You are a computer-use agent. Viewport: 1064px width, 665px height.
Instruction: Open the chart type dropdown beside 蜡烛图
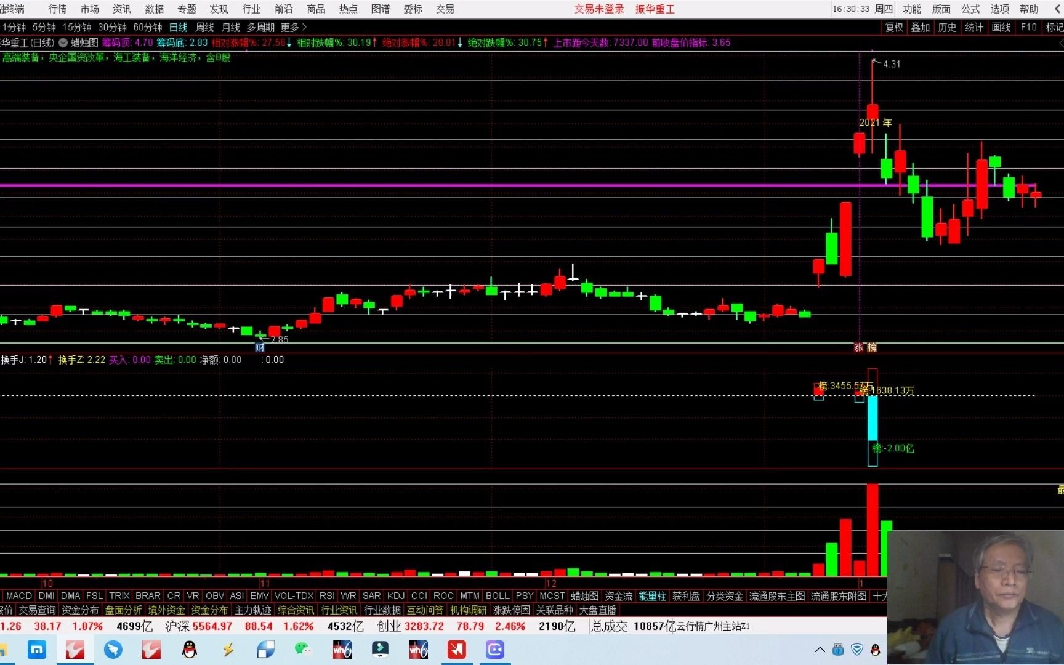coord(63,43)
